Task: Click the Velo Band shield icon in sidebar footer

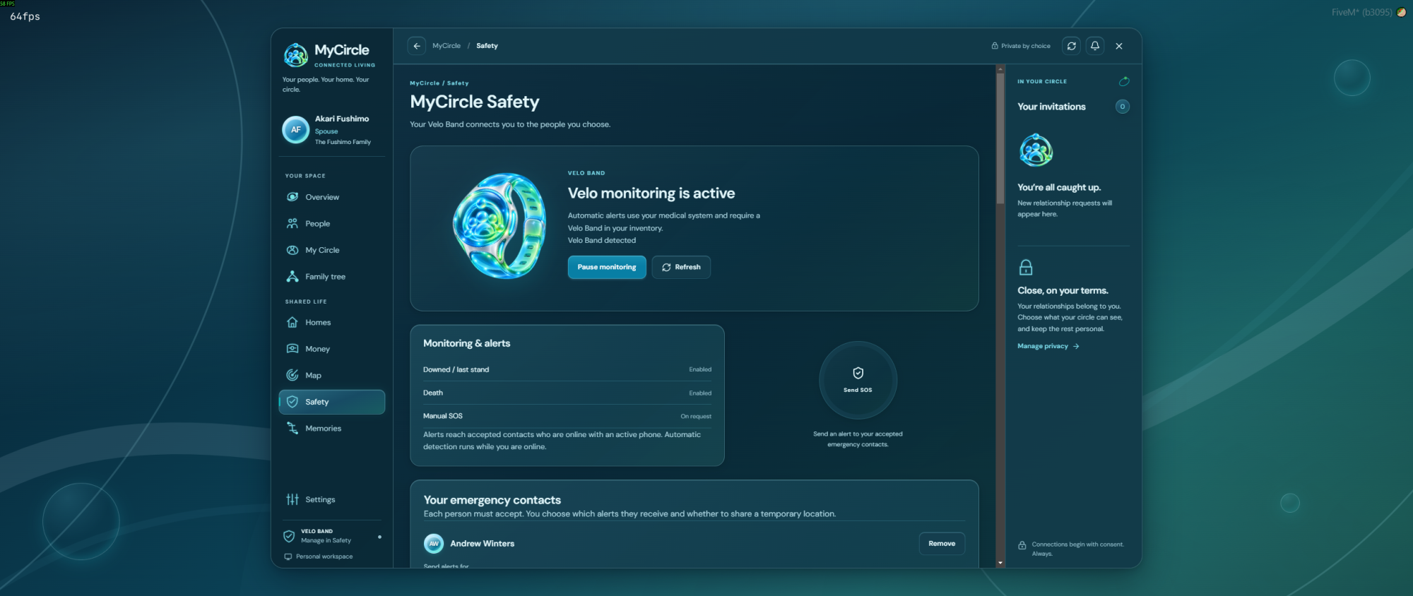Action: click(289, 536)
